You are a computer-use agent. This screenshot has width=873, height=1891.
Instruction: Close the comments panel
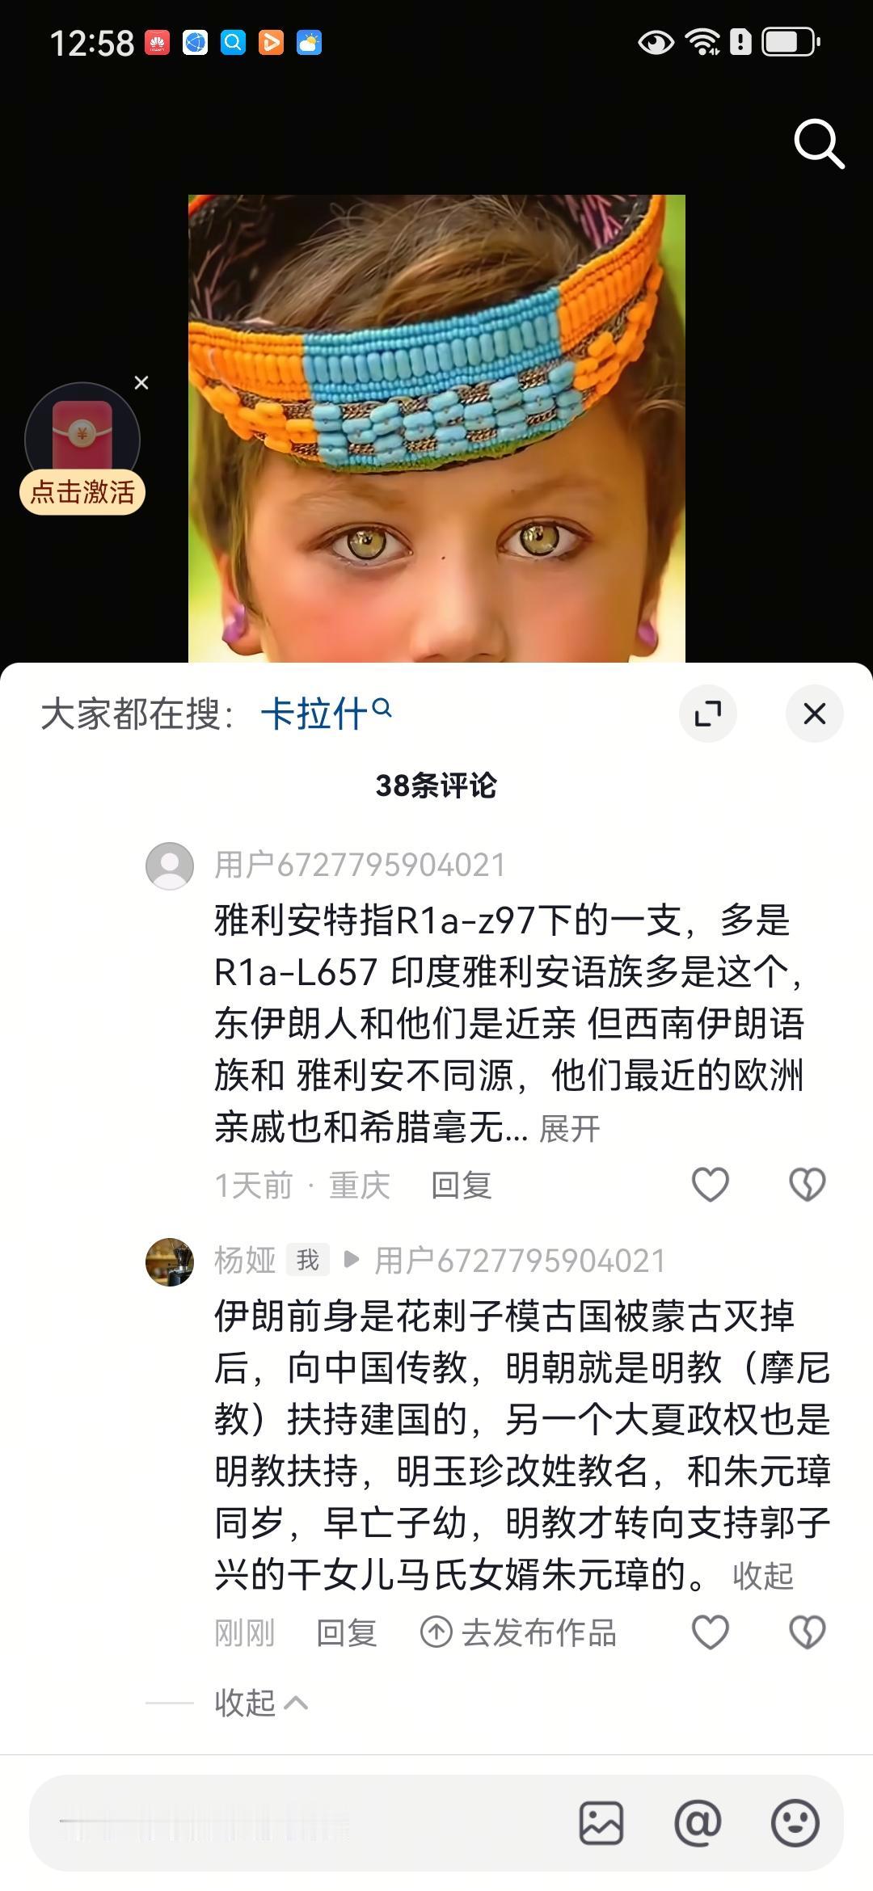(815, 714)
